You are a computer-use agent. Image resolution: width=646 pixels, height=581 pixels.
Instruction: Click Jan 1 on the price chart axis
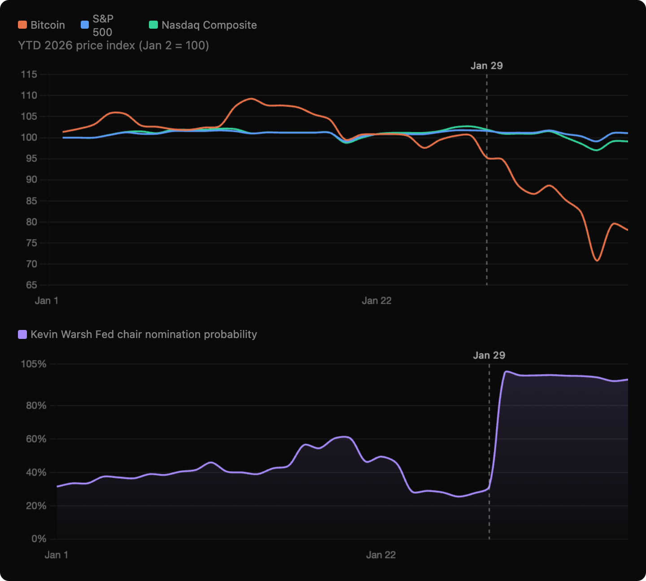click(x=47, y=301)
